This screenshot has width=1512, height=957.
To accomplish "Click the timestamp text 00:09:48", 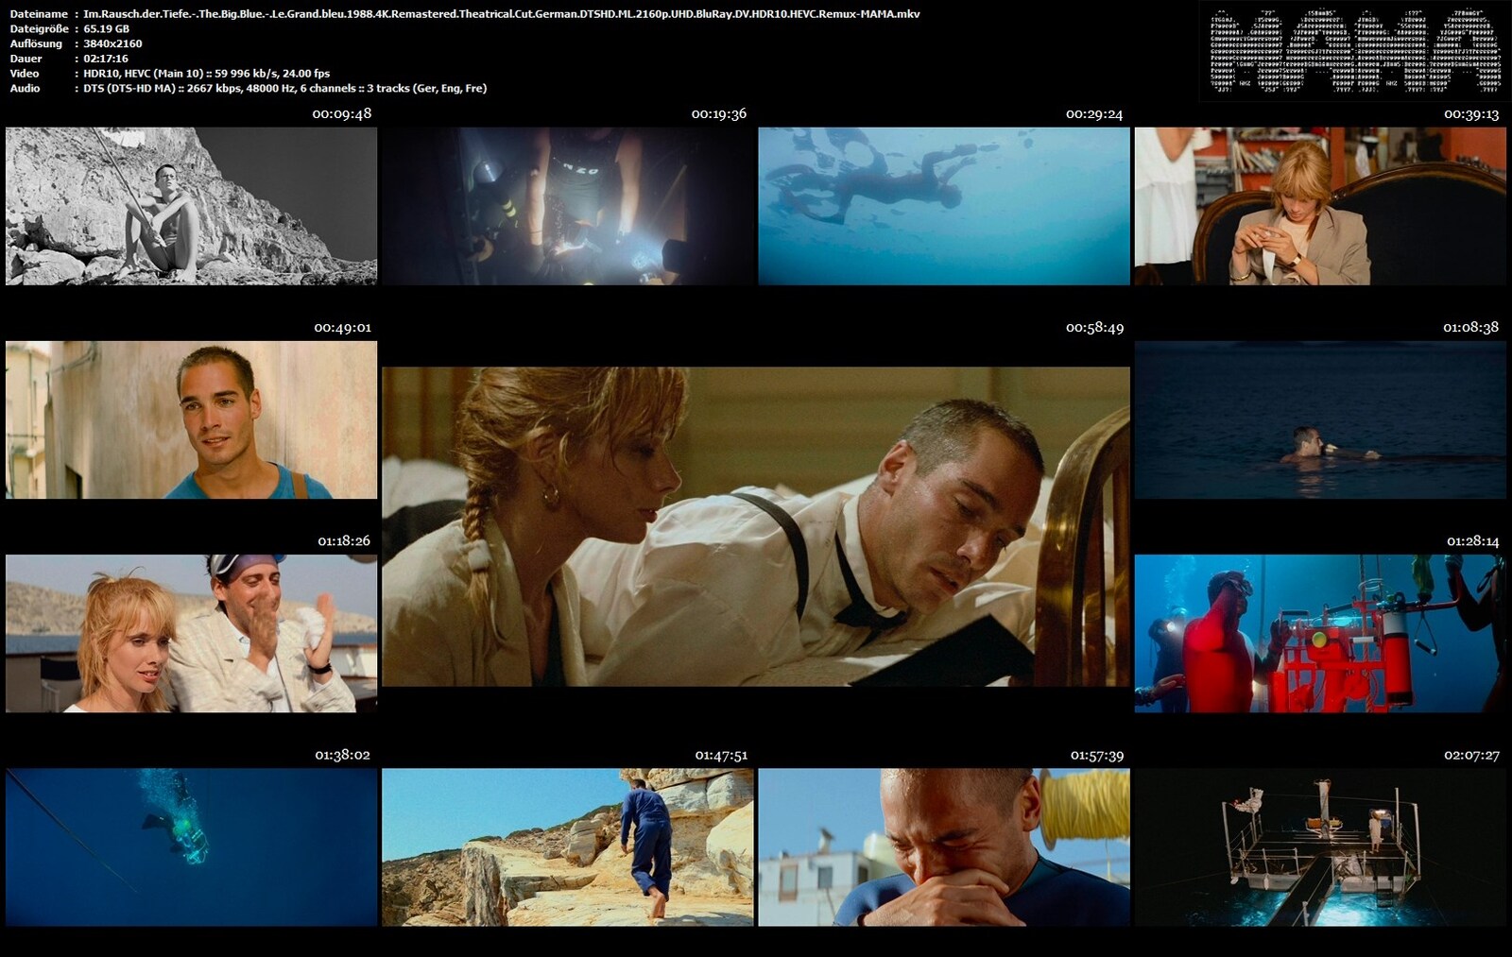I will pos(342,113).
